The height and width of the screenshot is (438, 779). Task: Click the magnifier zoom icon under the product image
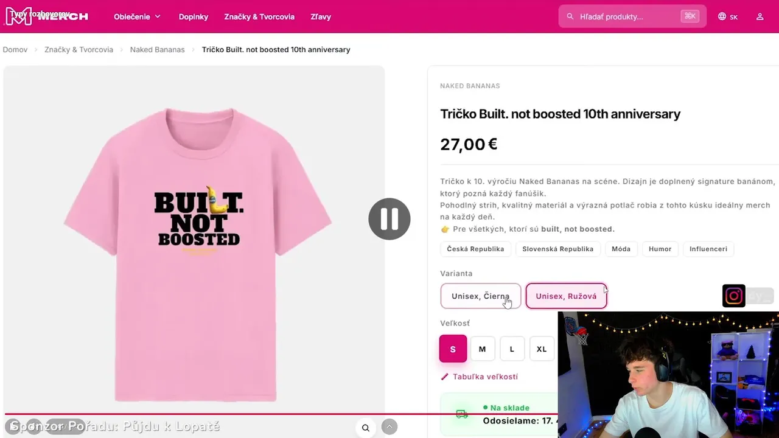pyautogui.click(x=366, y=428)
